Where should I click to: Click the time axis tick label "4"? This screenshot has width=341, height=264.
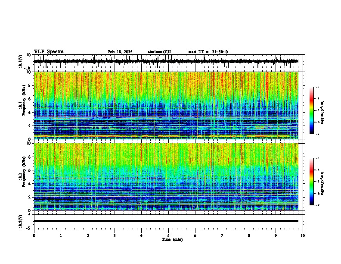142,236
